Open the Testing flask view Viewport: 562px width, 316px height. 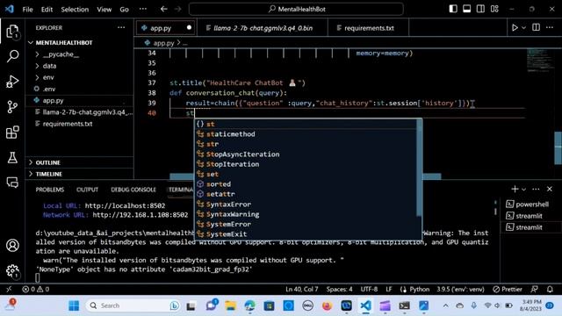pos(12,157)
